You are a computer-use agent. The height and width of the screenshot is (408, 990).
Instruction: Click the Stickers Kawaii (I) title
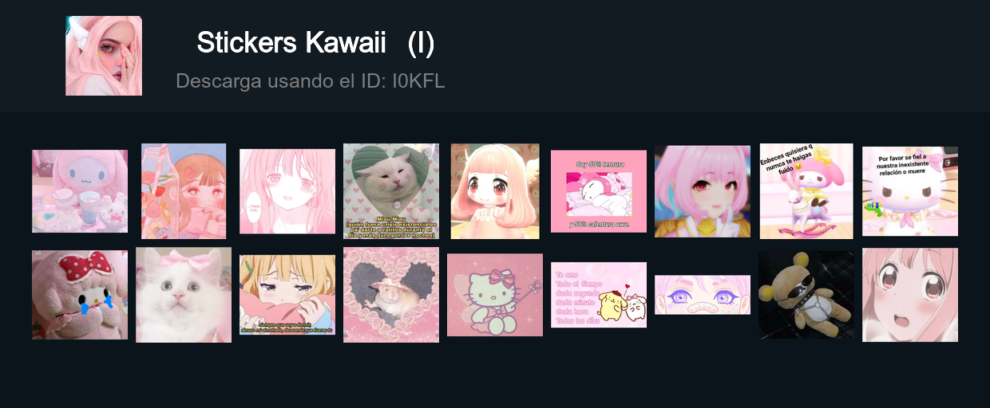coord(315,43)
